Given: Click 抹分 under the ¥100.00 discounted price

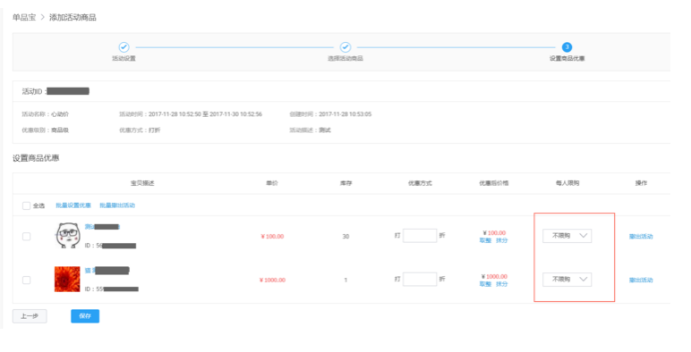Looking at the screenshot, I should point(501,240).
